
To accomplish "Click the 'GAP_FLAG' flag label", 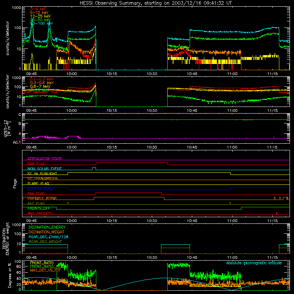I will tap(36, 164).
